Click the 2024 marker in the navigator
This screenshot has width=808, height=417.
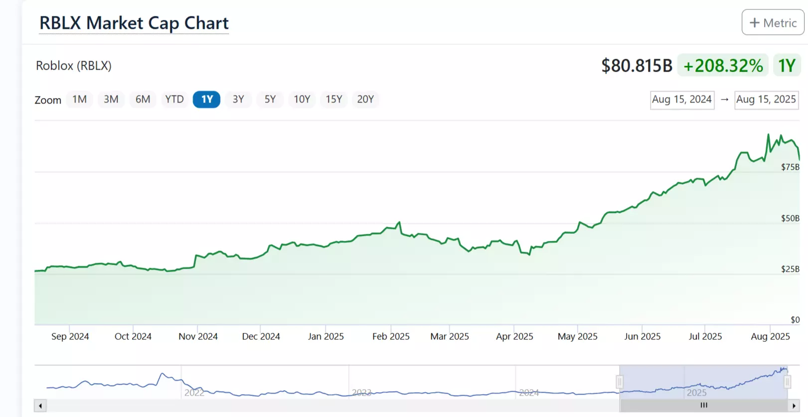(x=528, y=393)
